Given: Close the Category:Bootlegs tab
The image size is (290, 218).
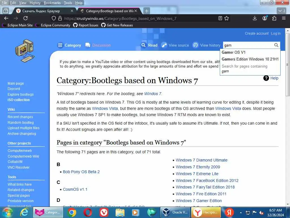Looking at the screenshot, I should click(x=136, y=11).
